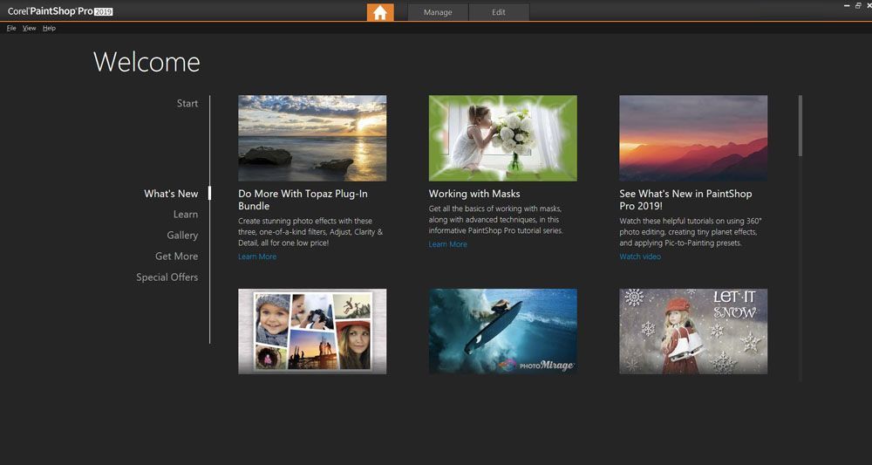Open the Get More section

point(176,256)
